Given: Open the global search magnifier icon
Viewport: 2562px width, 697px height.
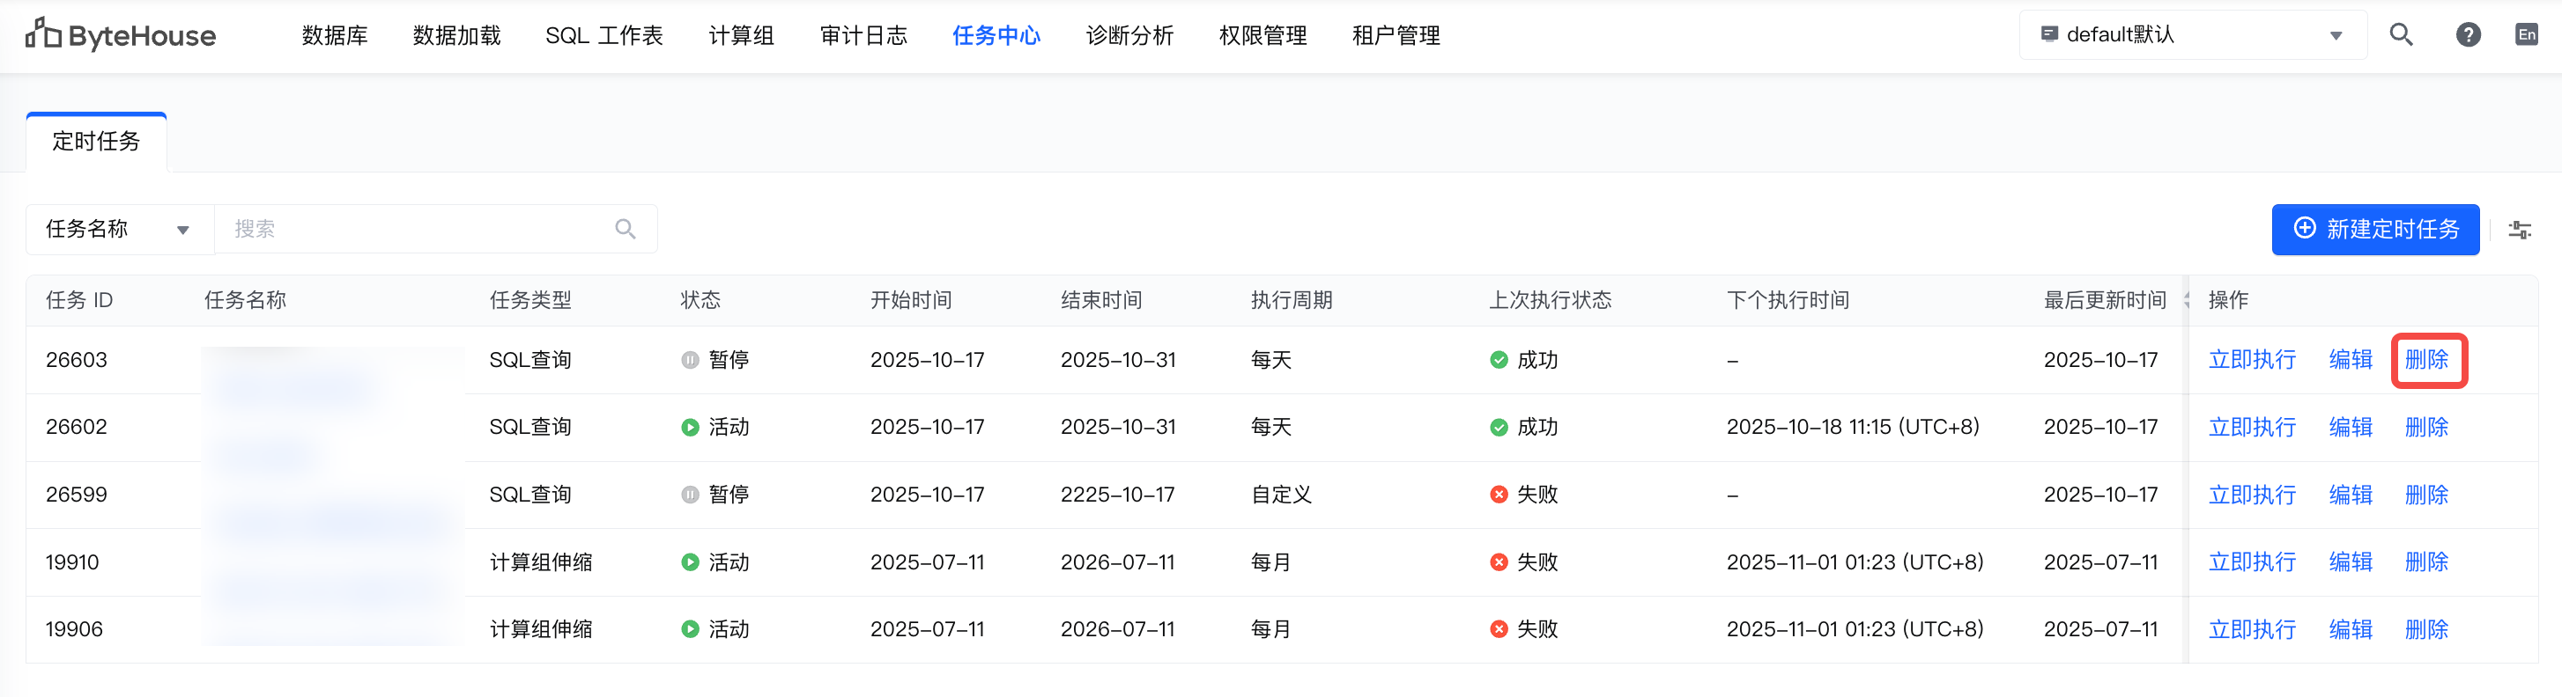Looking at the screenshot, I should click(2400, 36).
